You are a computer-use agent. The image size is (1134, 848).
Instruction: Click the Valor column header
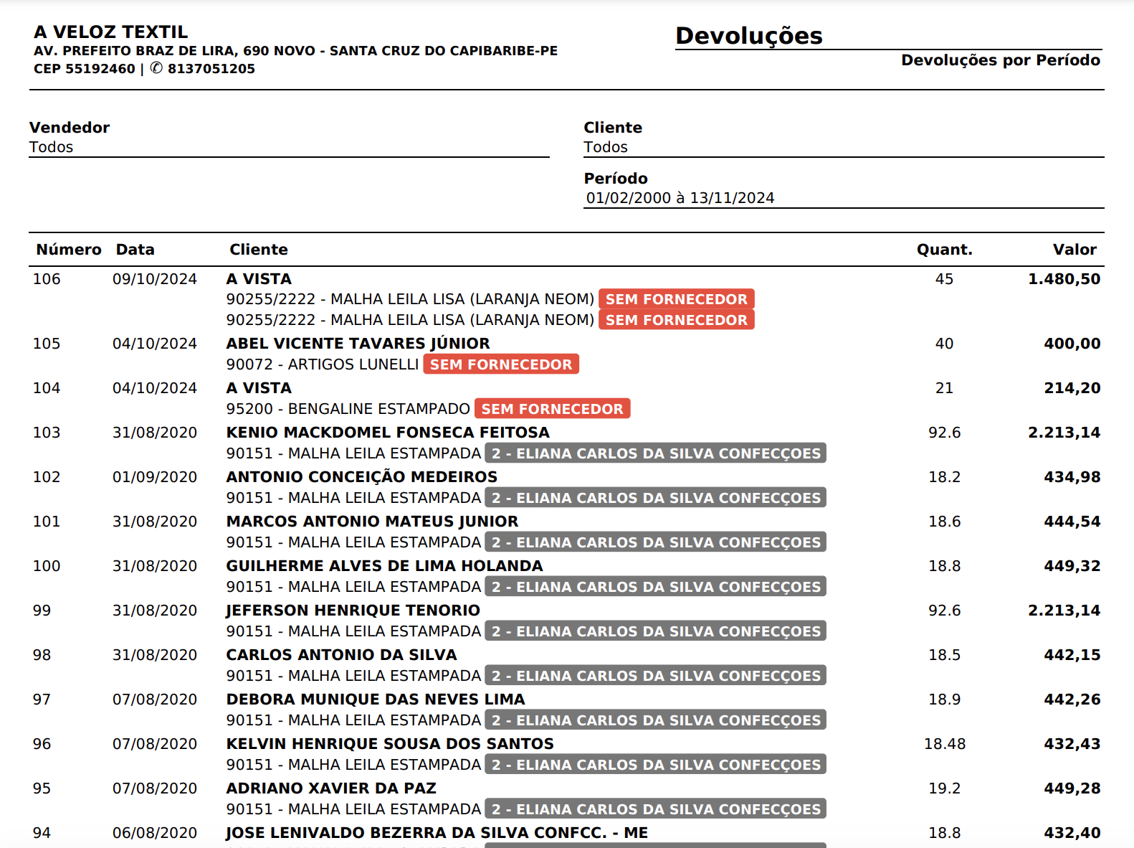pos(1074,250)
